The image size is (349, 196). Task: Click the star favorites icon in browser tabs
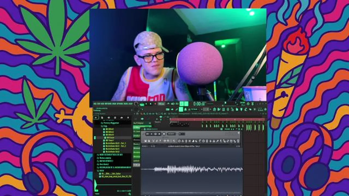[x=128, y=117]
